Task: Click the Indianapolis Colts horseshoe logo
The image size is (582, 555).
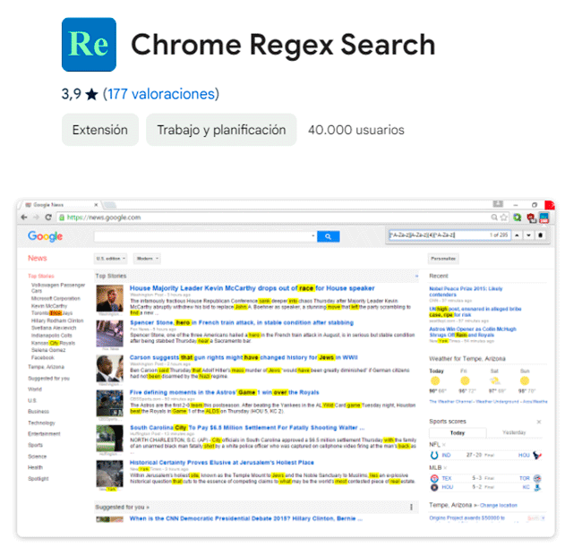Action: pyautogui.click(x=434, y=456)
